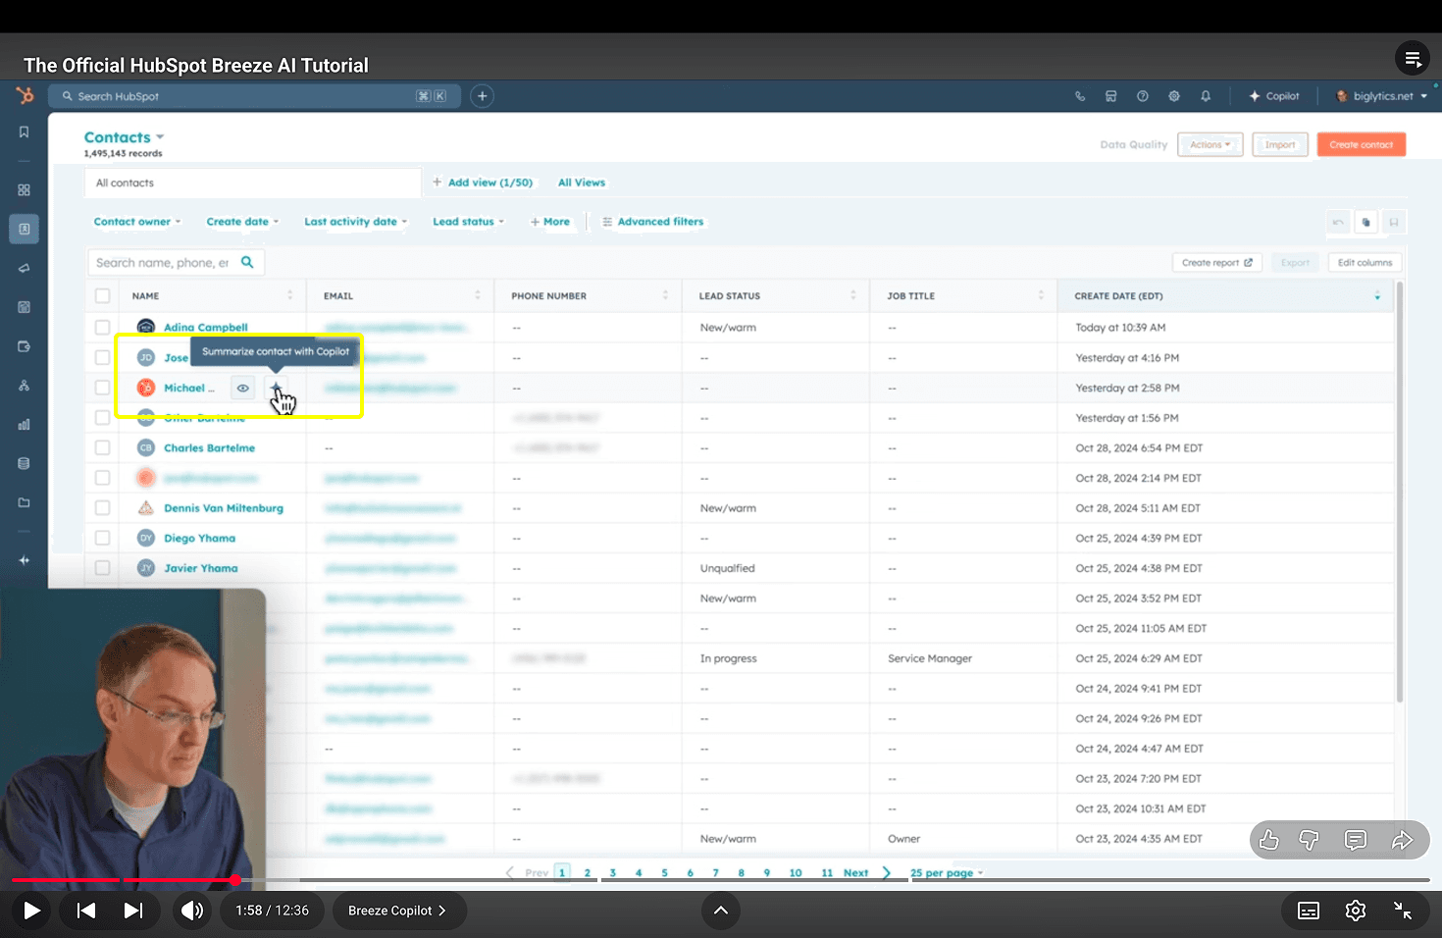The height and width of the screenshot is (938, 1442).
Task: Open video comments icon
Action: point(1356,840)
